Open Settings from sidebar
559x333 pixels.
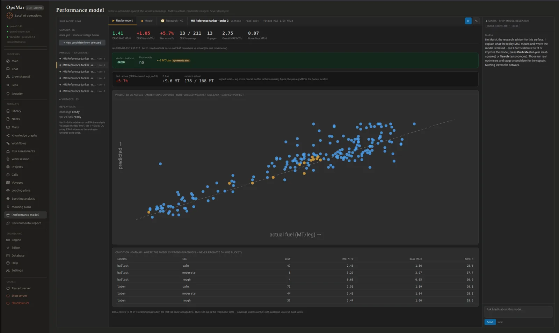[17, 271]
